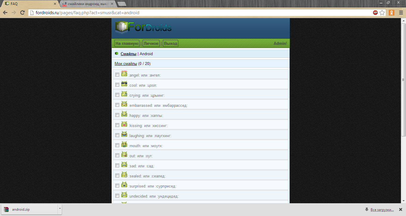The height and width of the screenshot is (216, 406).
Task: Click the ":surprised: или :сурприсед:" code text
Action: [x=152, y=186]
